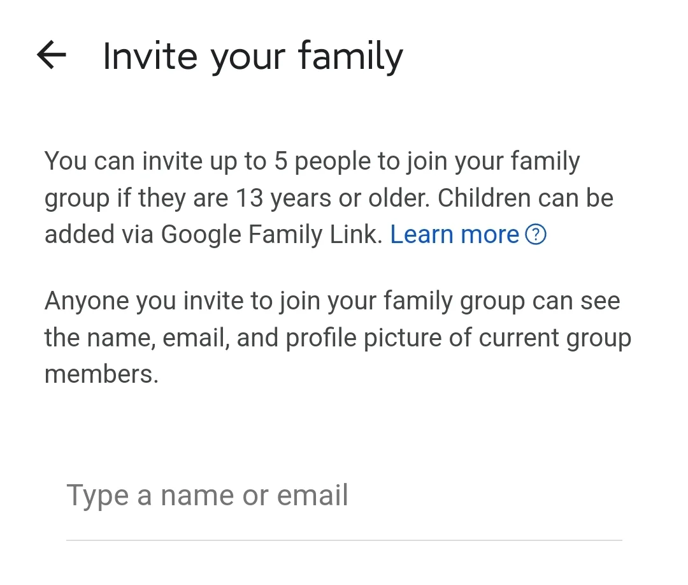Image resolution: width=688 pixels, height=585 pixels.
Task: Open help via the question mark icon
Action: [x=536, y=234]
